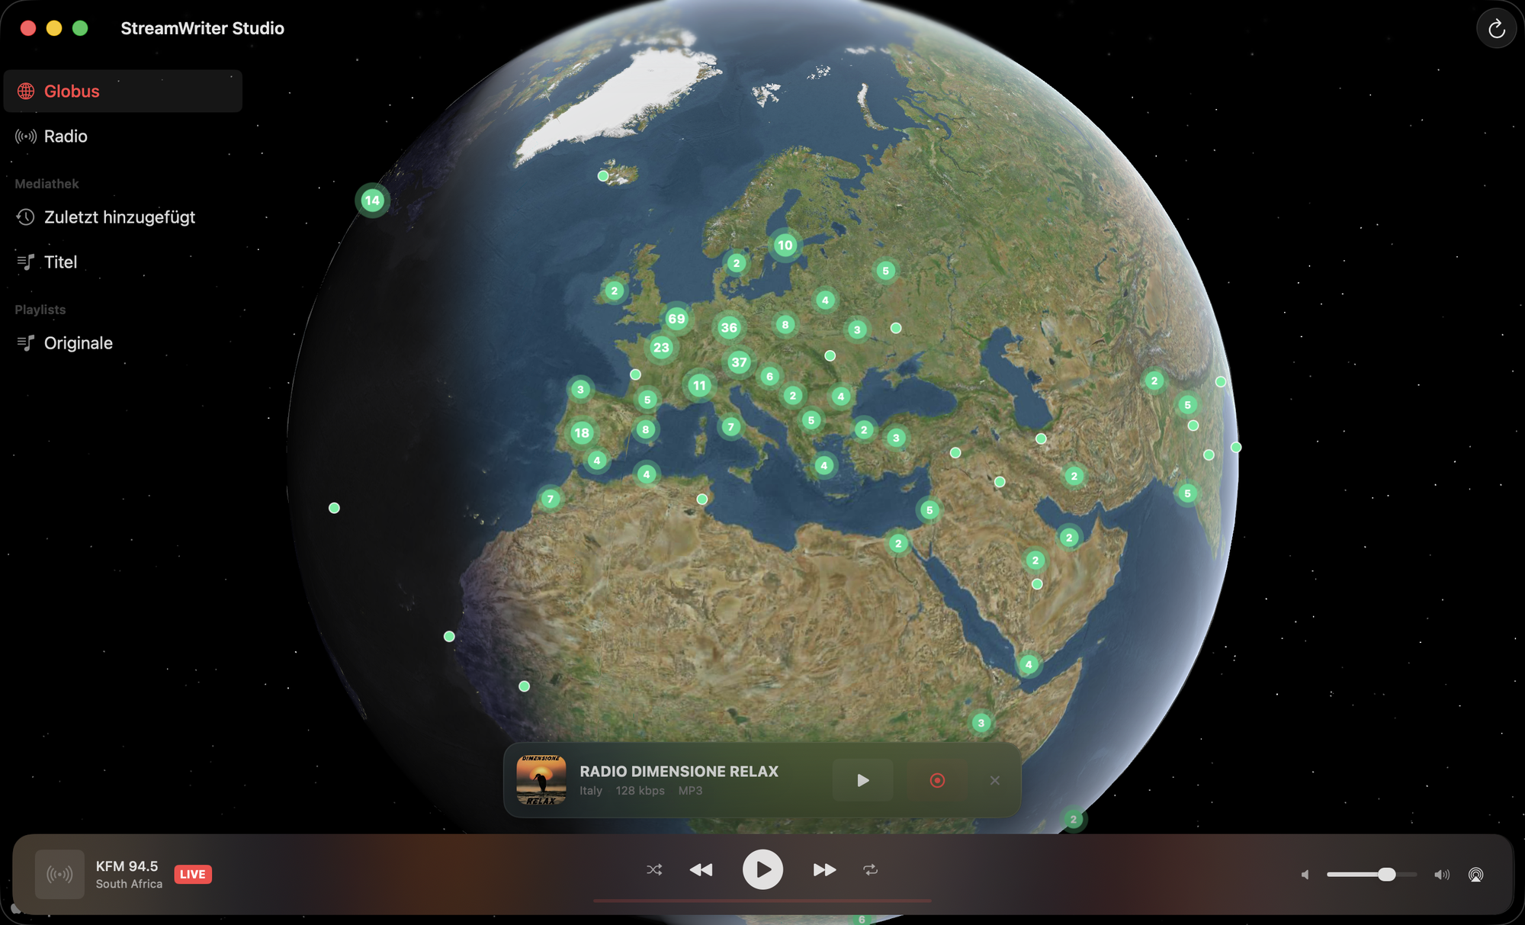Viewport: 1525px width, 925px height.
Task: Skip to previous station with rewind button
Action: pyautogui.click(x=701, y=870)
